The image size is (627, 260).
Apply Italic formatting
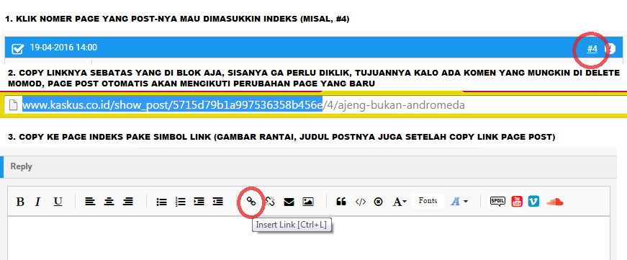pyautogui.click(x=37, y=202)
